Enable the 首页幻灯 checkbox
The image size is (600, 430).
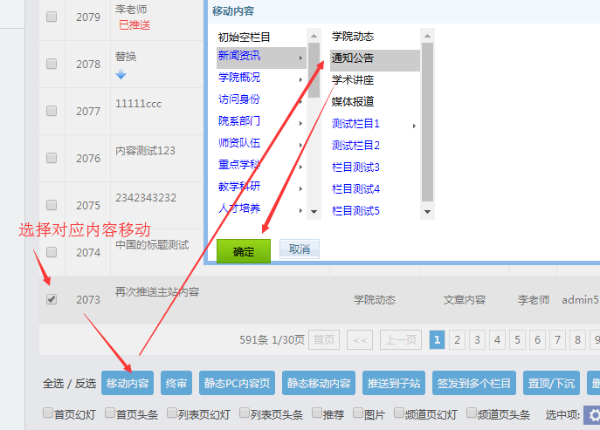[x=49, y=414]
